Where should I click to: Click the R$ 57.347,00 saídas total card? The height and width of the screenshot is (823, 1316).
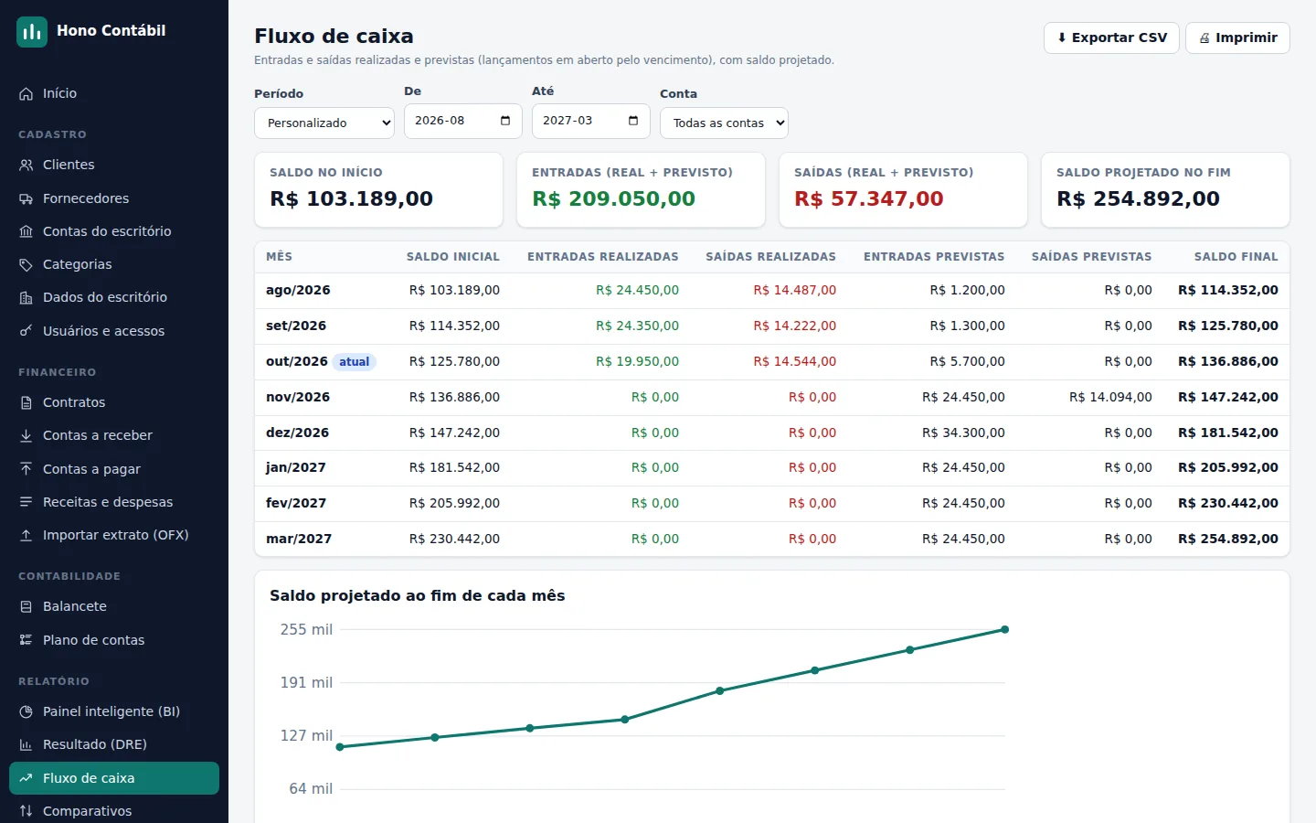pos(903,190)
